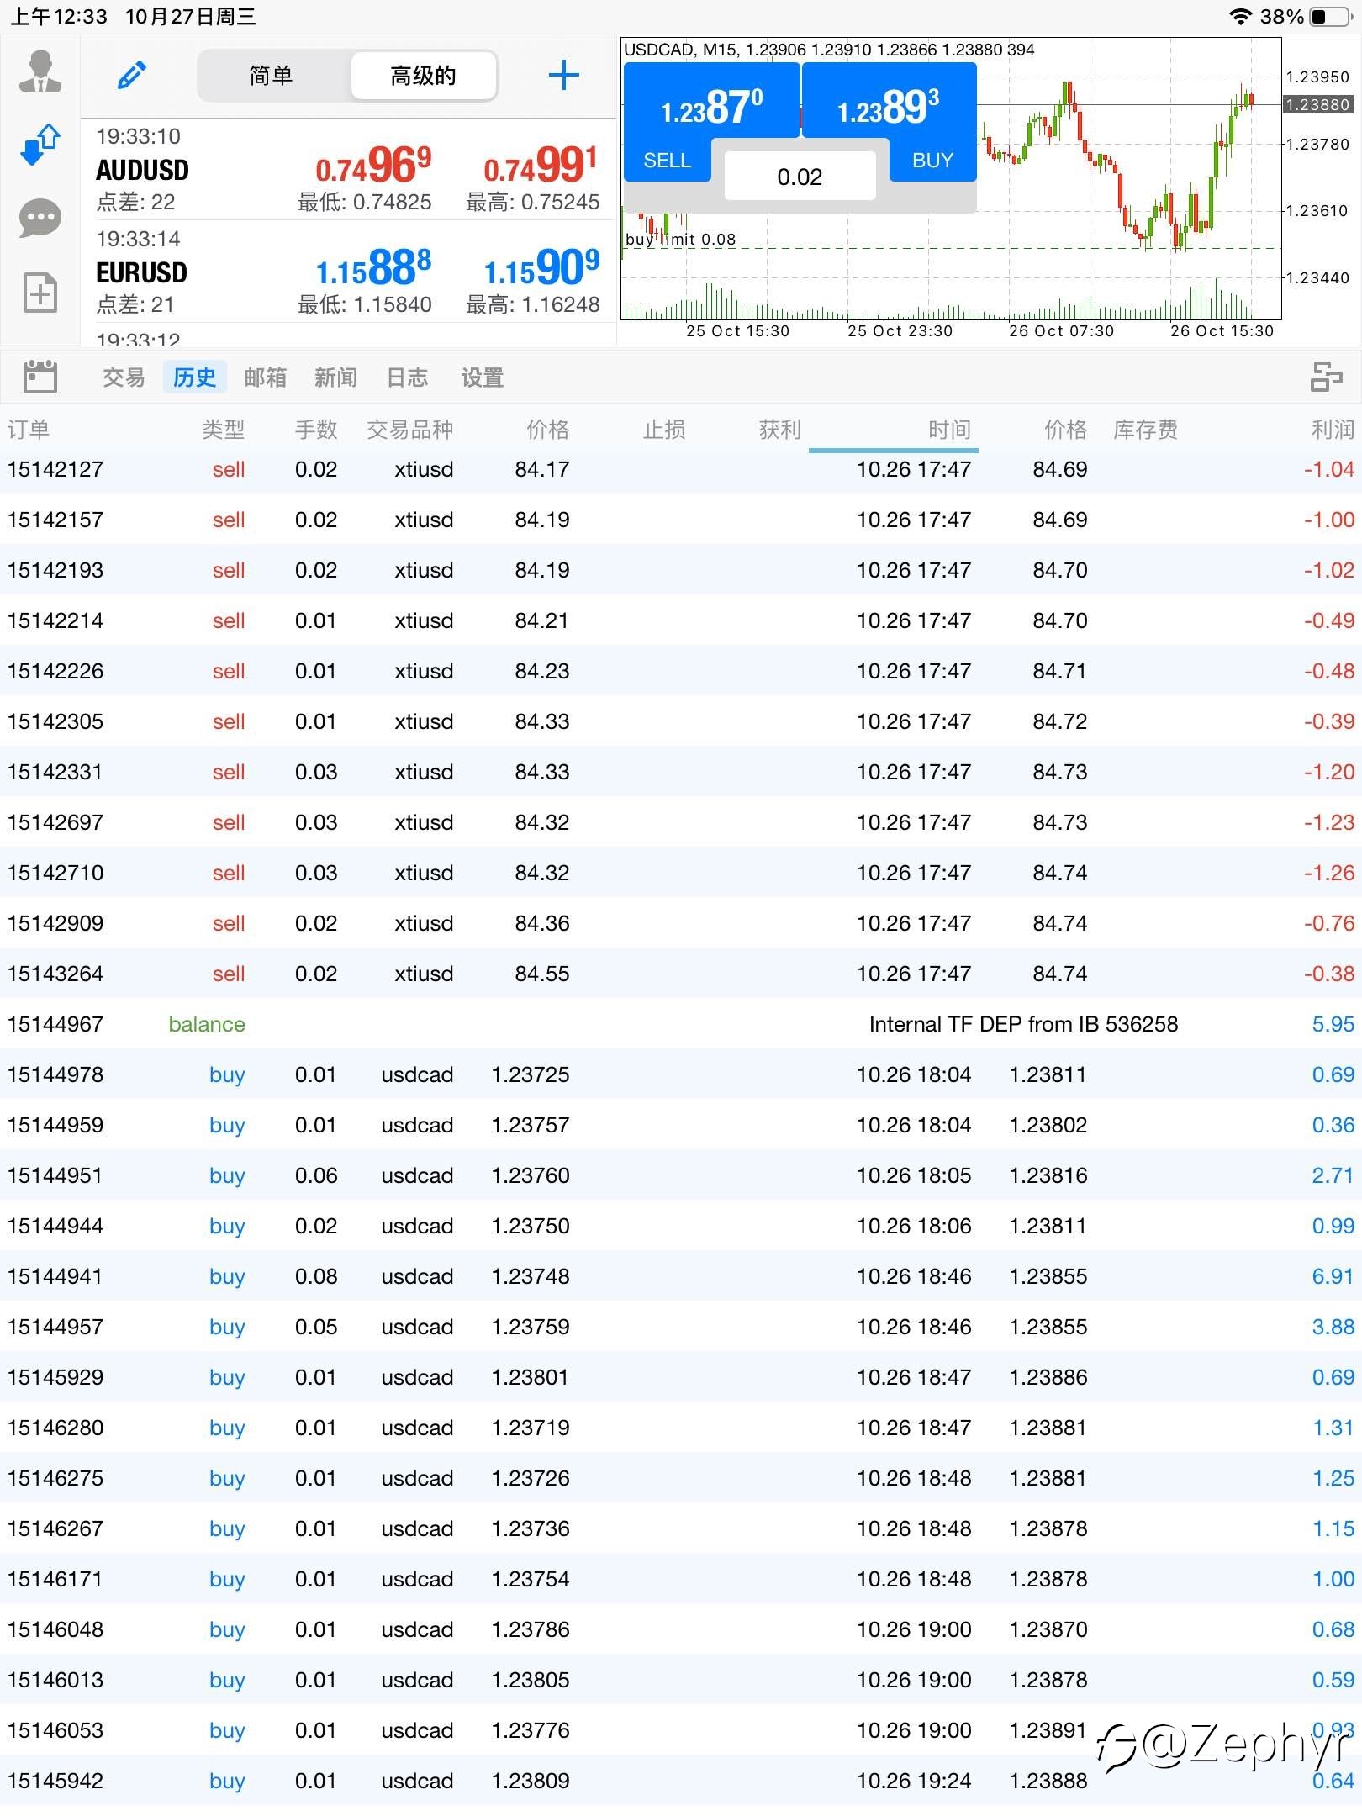Select order 15142909 row

click(681, 923)
